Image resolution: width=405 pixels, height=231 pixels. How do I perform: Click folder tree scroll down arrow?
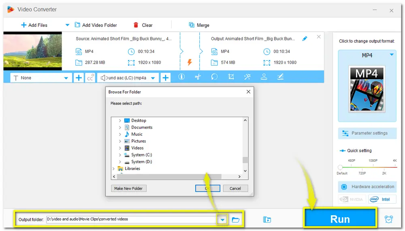pyautogui.click(x=245, y=171)
